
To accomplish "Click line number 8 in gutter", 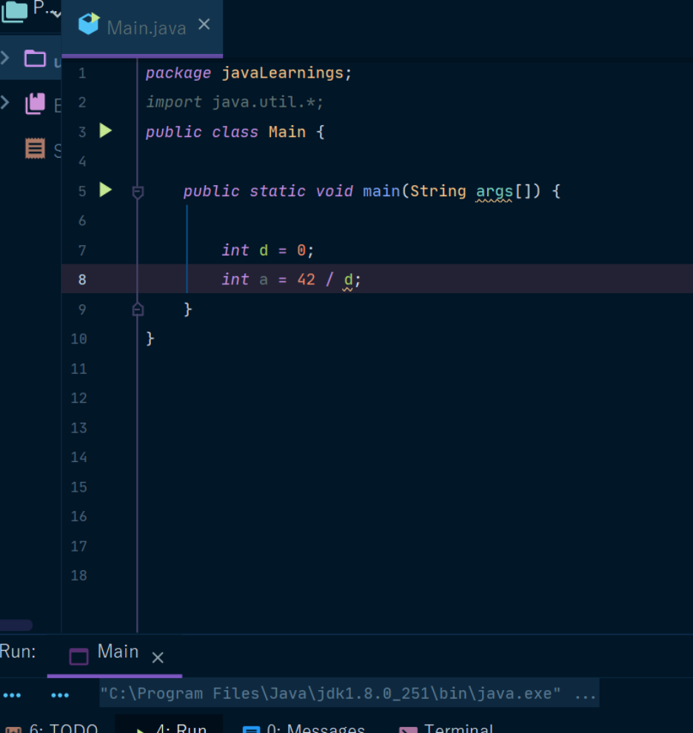I will pos(82,280).
